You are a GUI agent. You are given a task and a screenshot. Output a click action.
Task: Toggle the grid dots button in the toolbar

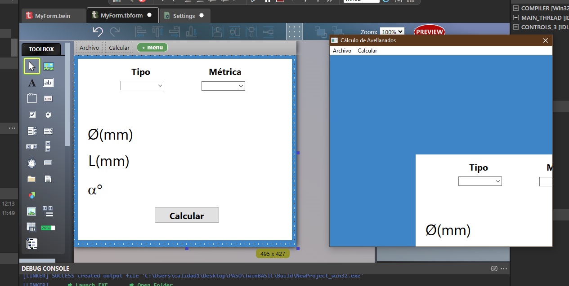(x=295, y=31)
